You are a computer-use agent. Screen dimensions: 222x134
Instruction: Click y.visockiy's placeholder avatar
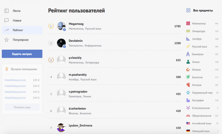point(61,60)
